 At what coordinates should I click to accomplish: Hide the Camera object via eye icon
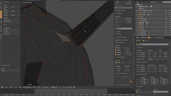166,15
